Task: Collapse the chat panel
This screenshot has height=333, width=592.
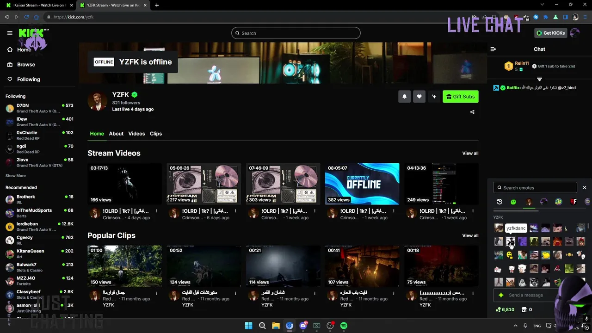Action: pos(493,49)
